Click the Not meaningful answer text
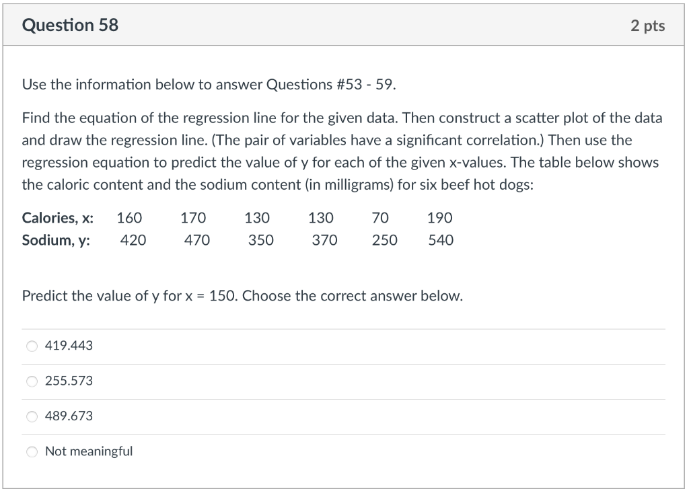Image resolution: width=689 pixels, height=495 pixels. tap(88, 451)
